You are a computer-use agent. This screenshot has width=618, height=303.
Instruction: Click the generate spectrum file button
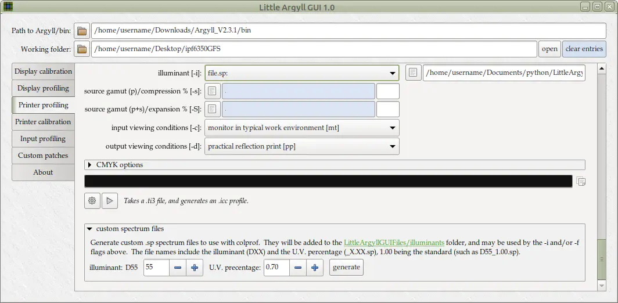[x=346, y=268]
